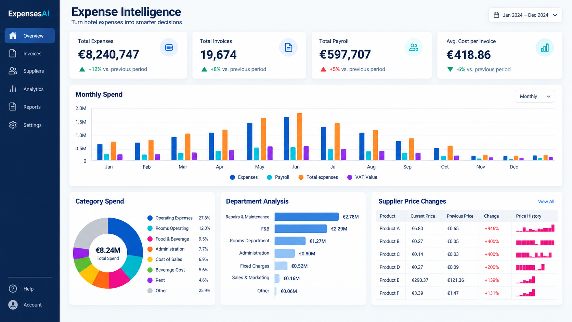Click the Account avatar icon

pos(13,305)
